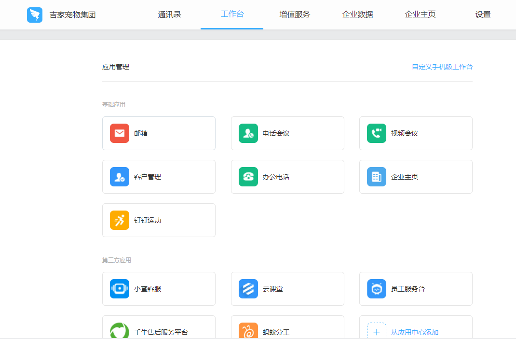Open the 小蜜客服 service icon
This screenshot has height=339, width=516.
coord(120,289)
